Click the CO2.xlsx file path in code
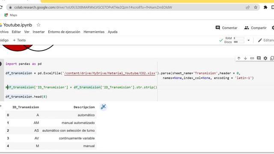The height and width of the screenshot is (154, 274). click(x=110, y=73)
